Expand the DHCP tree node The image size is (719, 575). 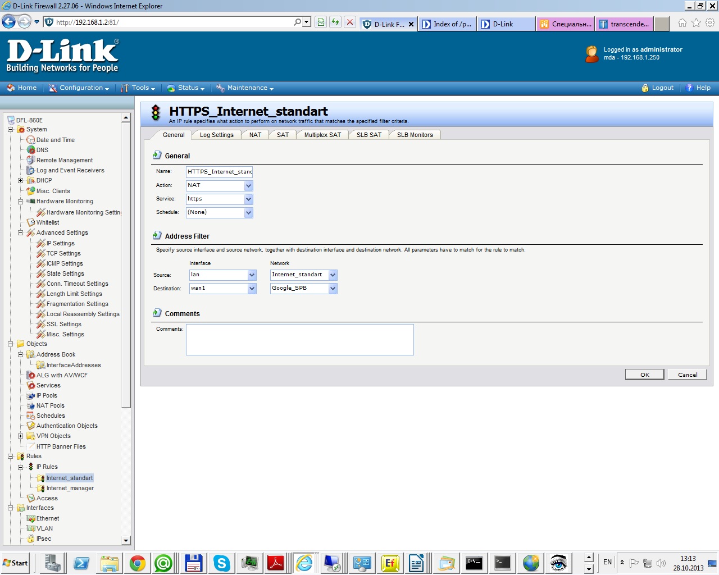click(x=21, y=180)
